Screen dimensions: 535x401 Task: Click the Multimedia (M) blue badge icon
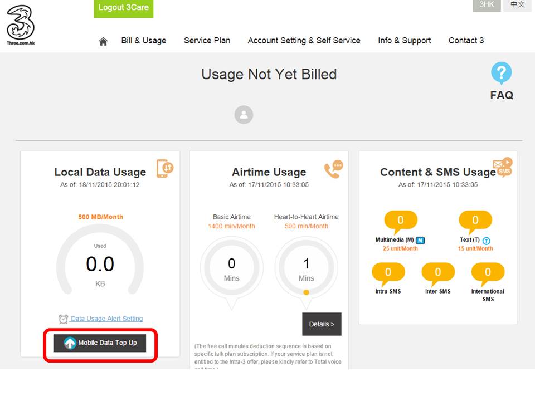pyautogui.click(x=420, y=241)
